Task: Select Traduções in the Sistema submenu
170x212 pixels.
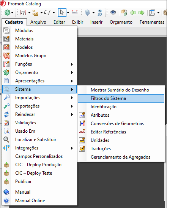Action: (x=121, y=149)
